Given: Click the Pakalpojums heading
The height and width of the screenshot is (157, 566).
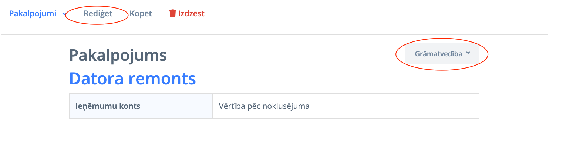Looking at the screenshot, I should 118,56.
